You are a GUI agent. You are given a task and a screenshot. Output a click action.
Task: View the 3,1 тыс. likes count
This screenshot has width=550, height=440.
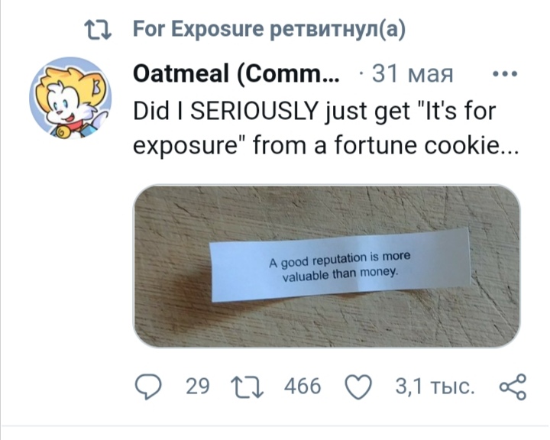435,387
